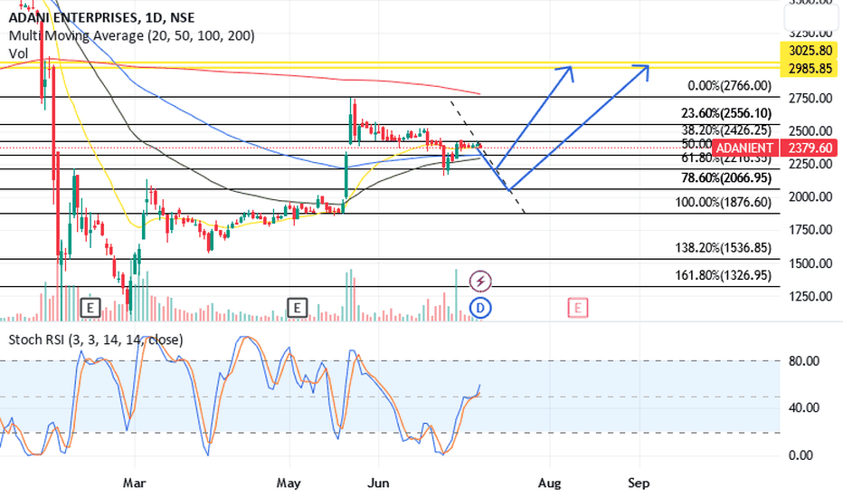
Task: Select the 161.80%(1326.95) Fibonacci label
Action: coord(723,275)
